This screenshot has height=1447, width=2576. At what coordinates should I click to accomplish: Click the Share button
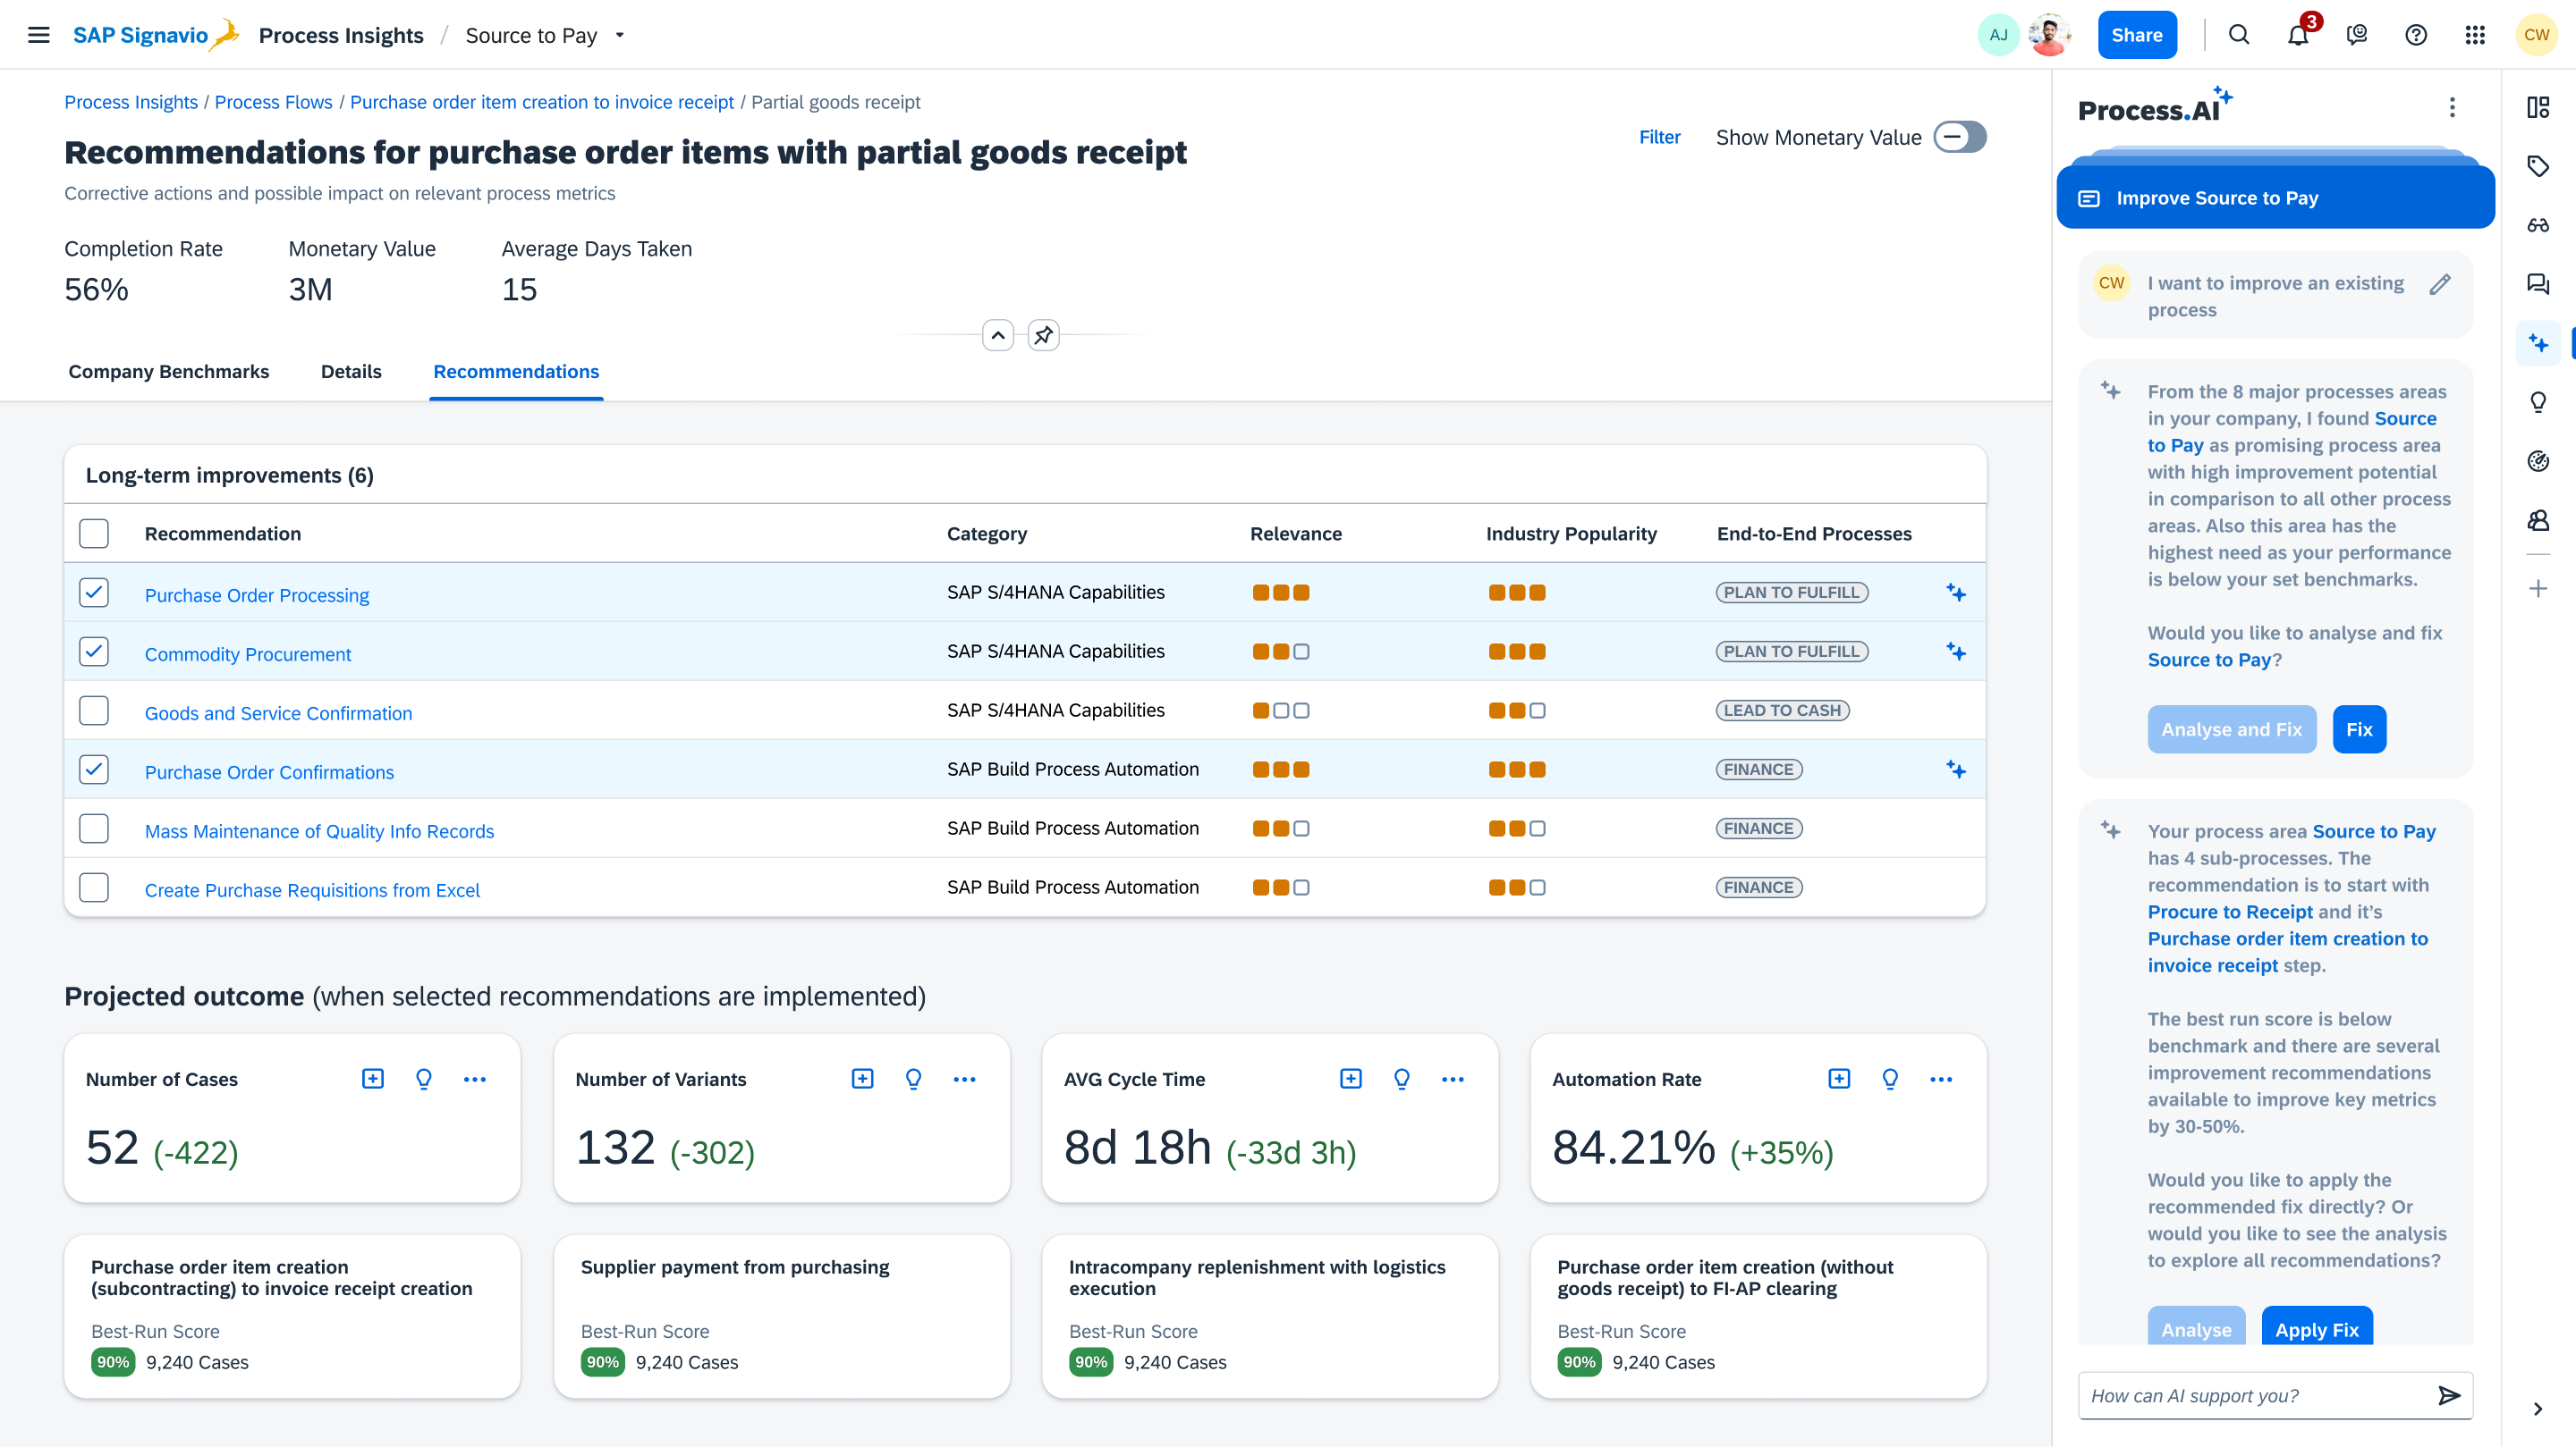pyautogui.click(x=2136, y=35)
